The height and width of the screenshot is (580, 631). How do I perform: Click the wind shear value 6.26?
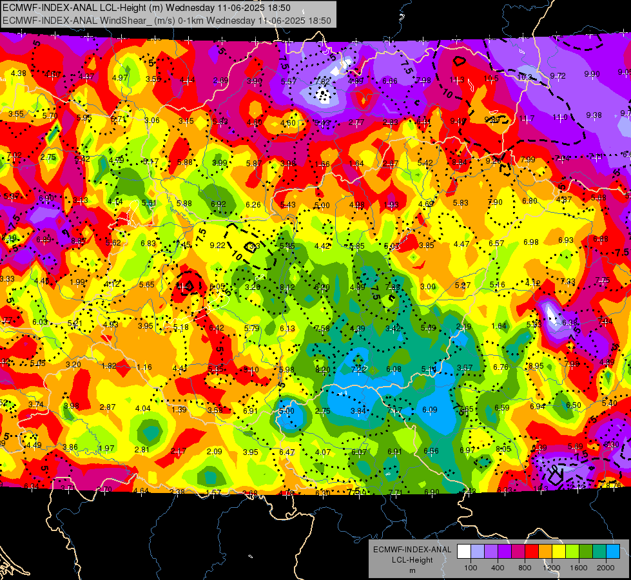click(x=253, y=205)
